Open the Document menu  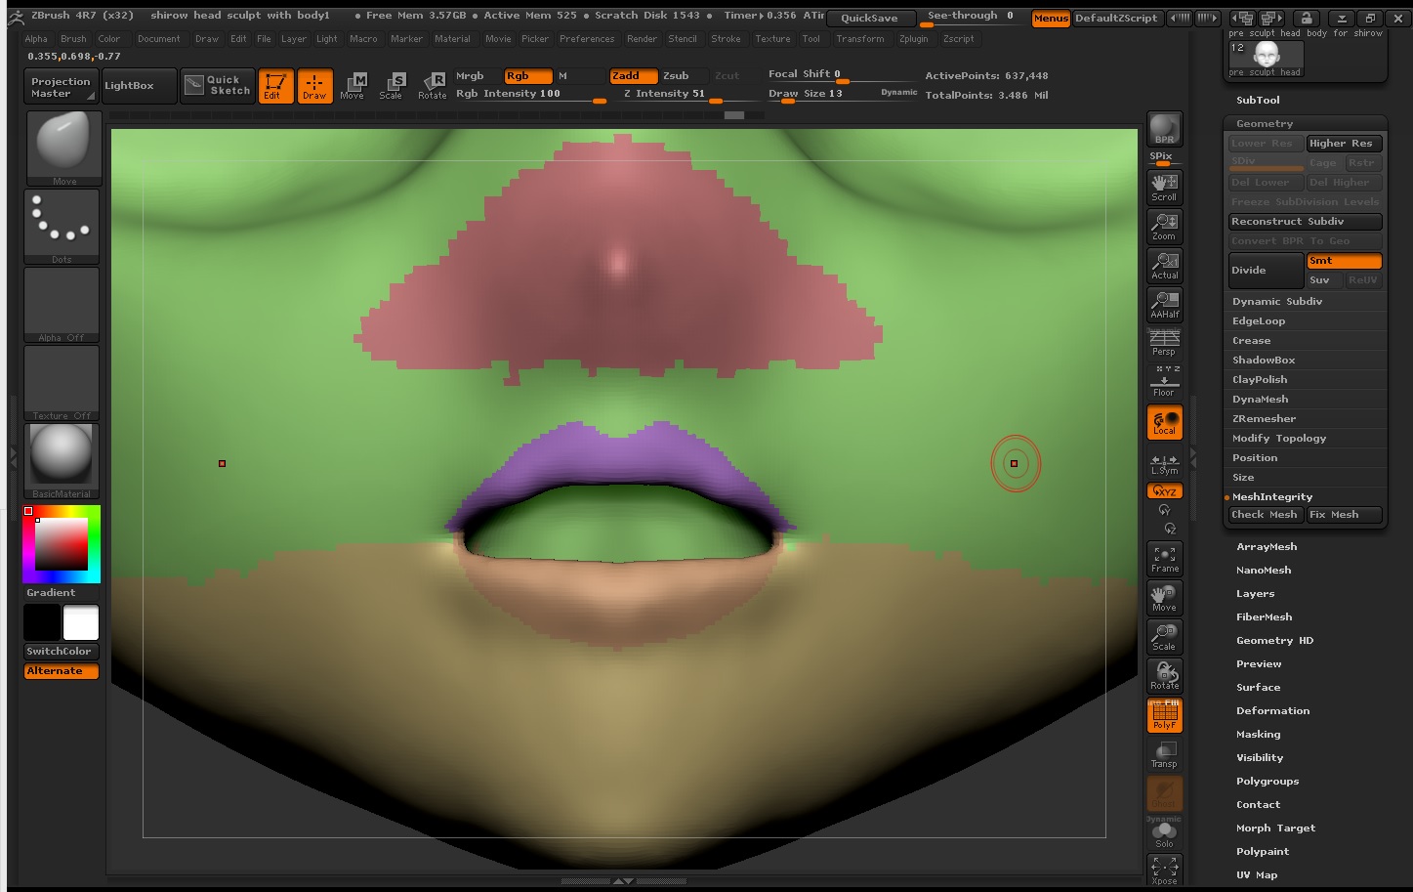click(158, 39)
